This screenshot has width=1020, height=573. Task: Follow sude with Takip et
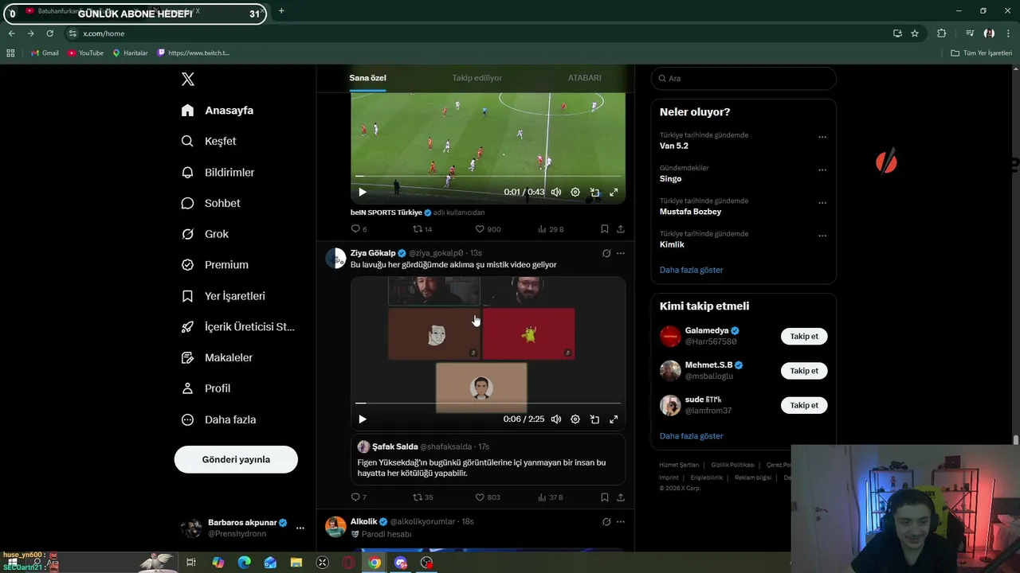point(804,405)
